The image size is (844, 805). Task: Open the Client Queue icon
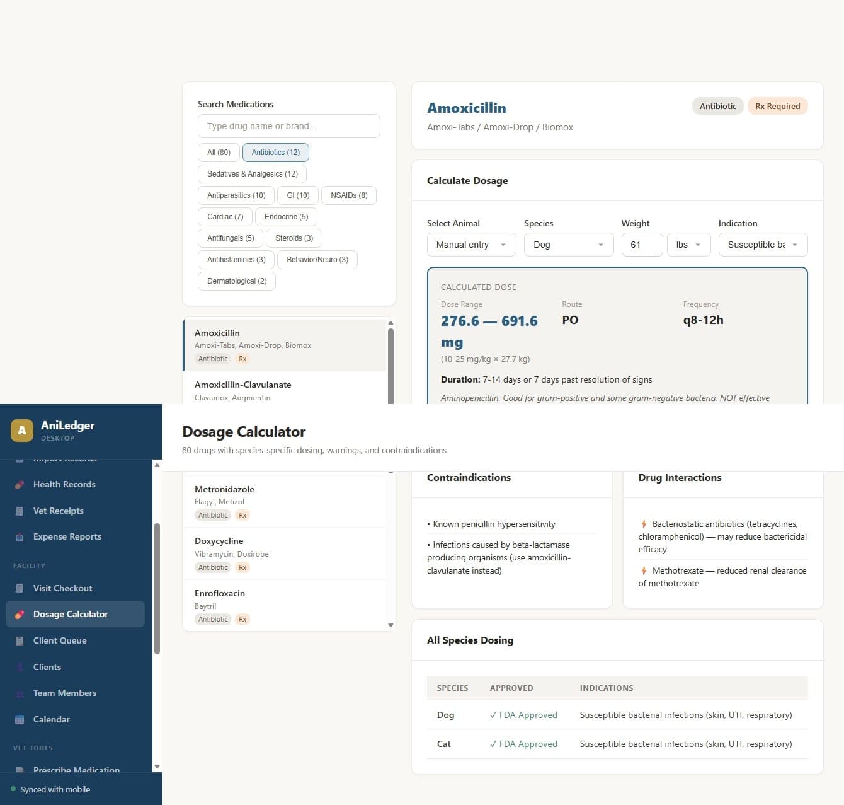(20, 640)
